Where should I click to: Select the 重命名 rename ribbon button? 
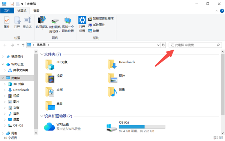pos(27,23)
